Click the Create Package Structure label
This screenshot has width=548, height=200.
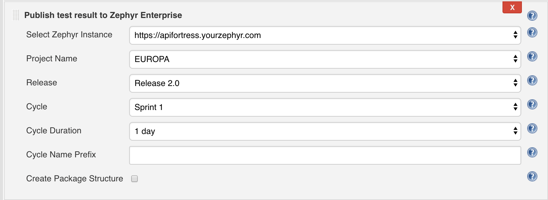(x=75, y=179)
